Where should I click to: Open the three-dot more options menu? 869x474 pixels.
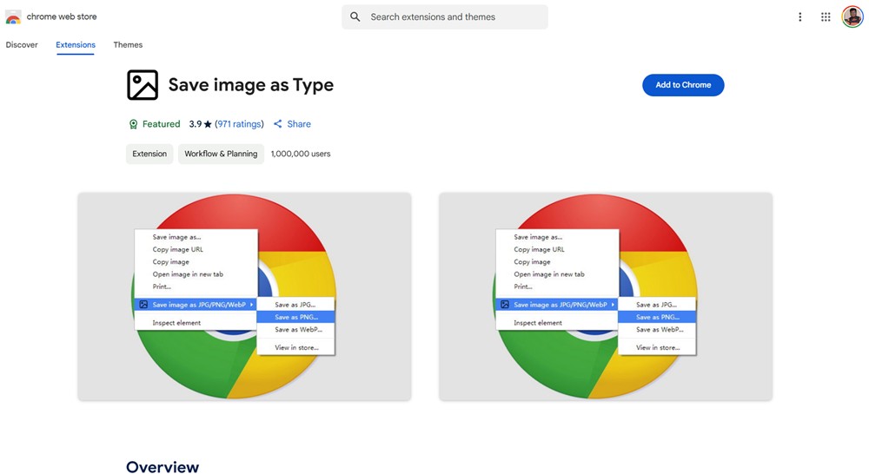pyautogui.click(x=799, y=17)
